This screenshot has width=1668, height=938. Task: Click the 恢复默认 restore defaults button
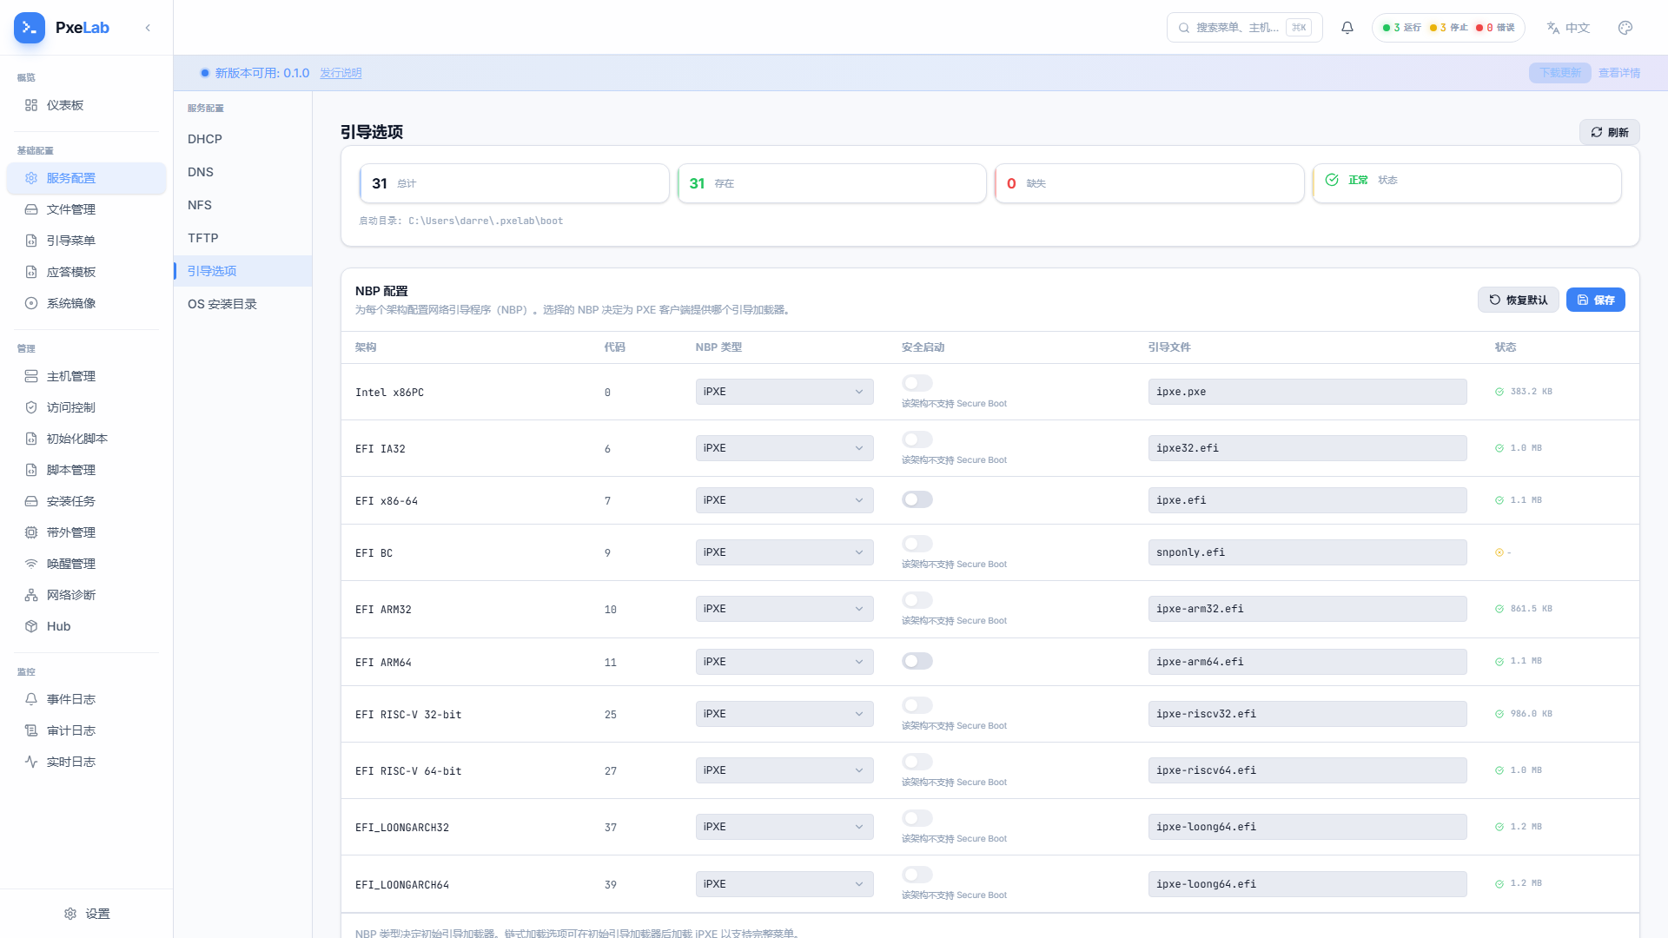1518,300
